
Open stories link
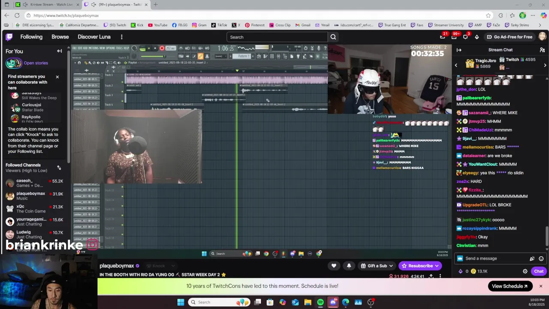tap(36, 63)
